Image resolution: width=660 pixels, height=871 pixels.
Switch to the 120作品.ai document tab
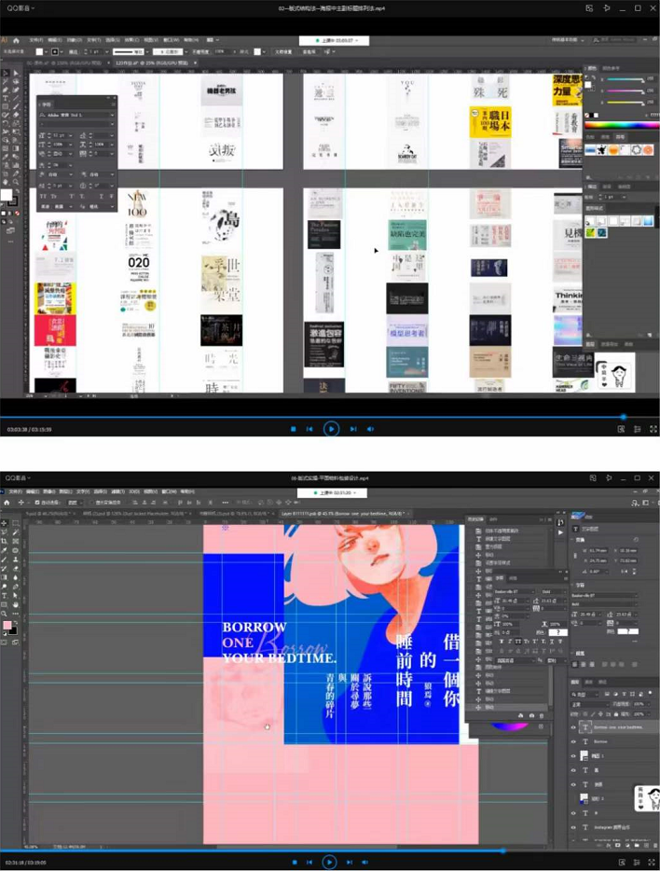pos(152,63)
